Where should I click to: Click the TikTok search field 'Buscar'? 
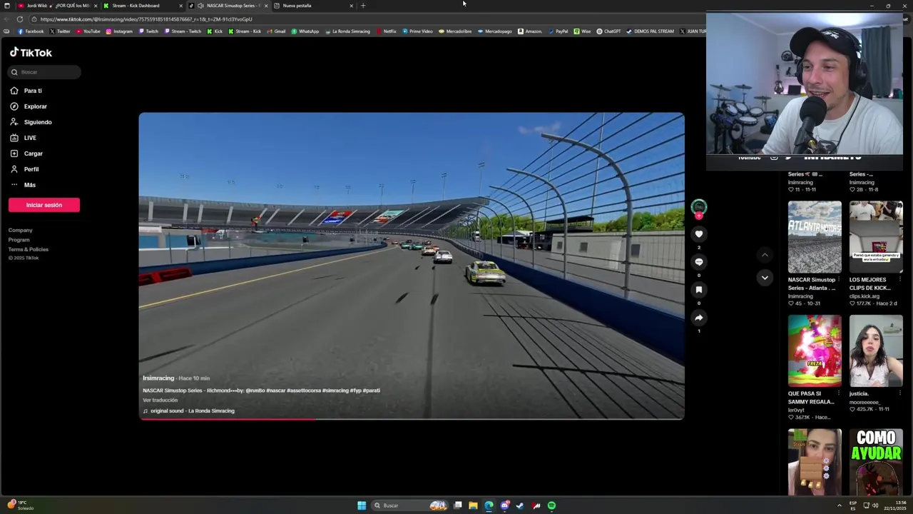[45, 72]
